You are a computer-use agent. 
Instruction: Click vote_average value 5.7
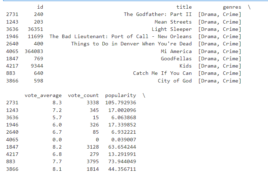click(x=57, y=118)
